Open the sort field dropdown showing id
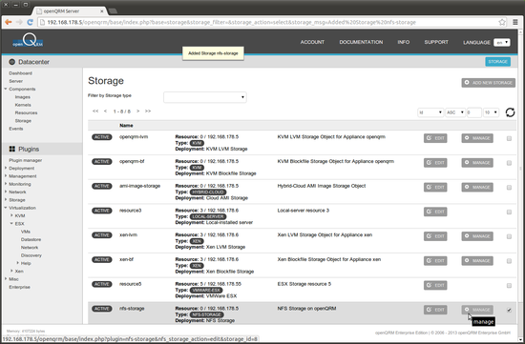This screenshot has height=344, width=525. 430,112
